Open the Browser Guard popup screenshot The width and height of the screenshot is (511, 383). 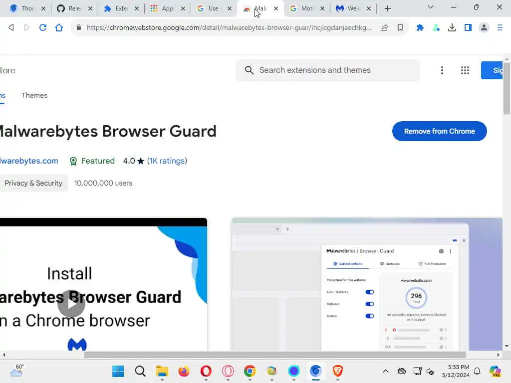(367, 284)
